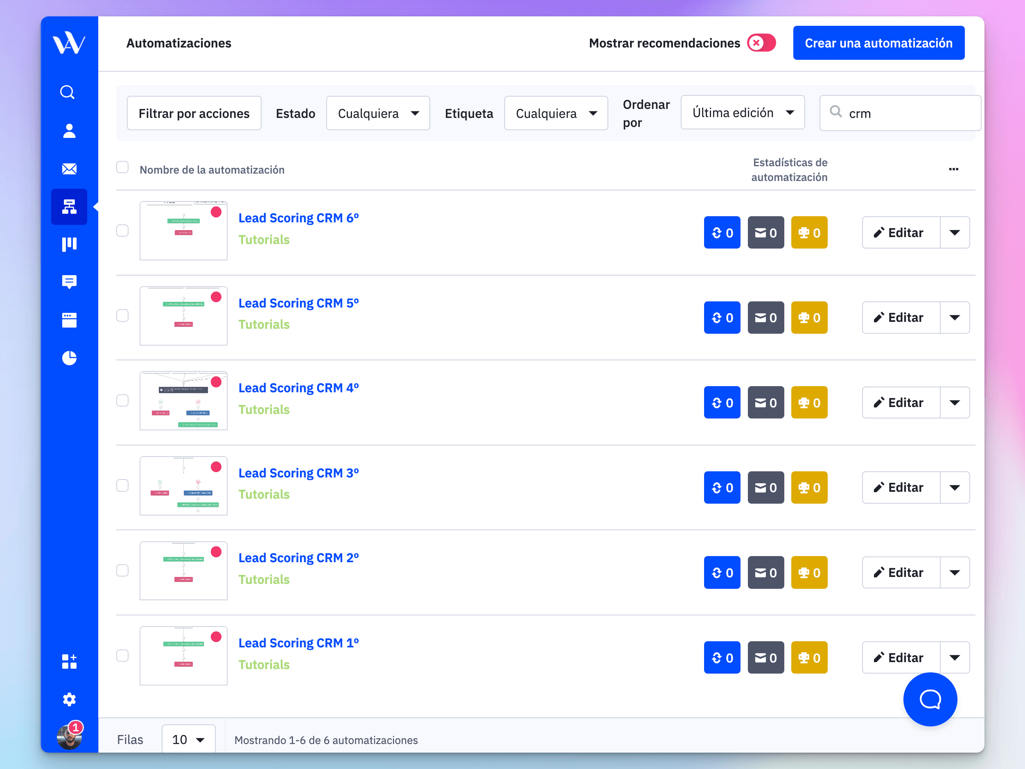
Task: Click the rows per page stepper showing 10
Action: (186, 739)
